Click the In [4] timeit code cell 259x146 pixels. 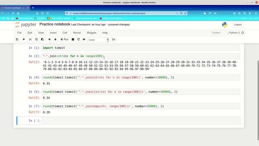click(x=141, y=77)
